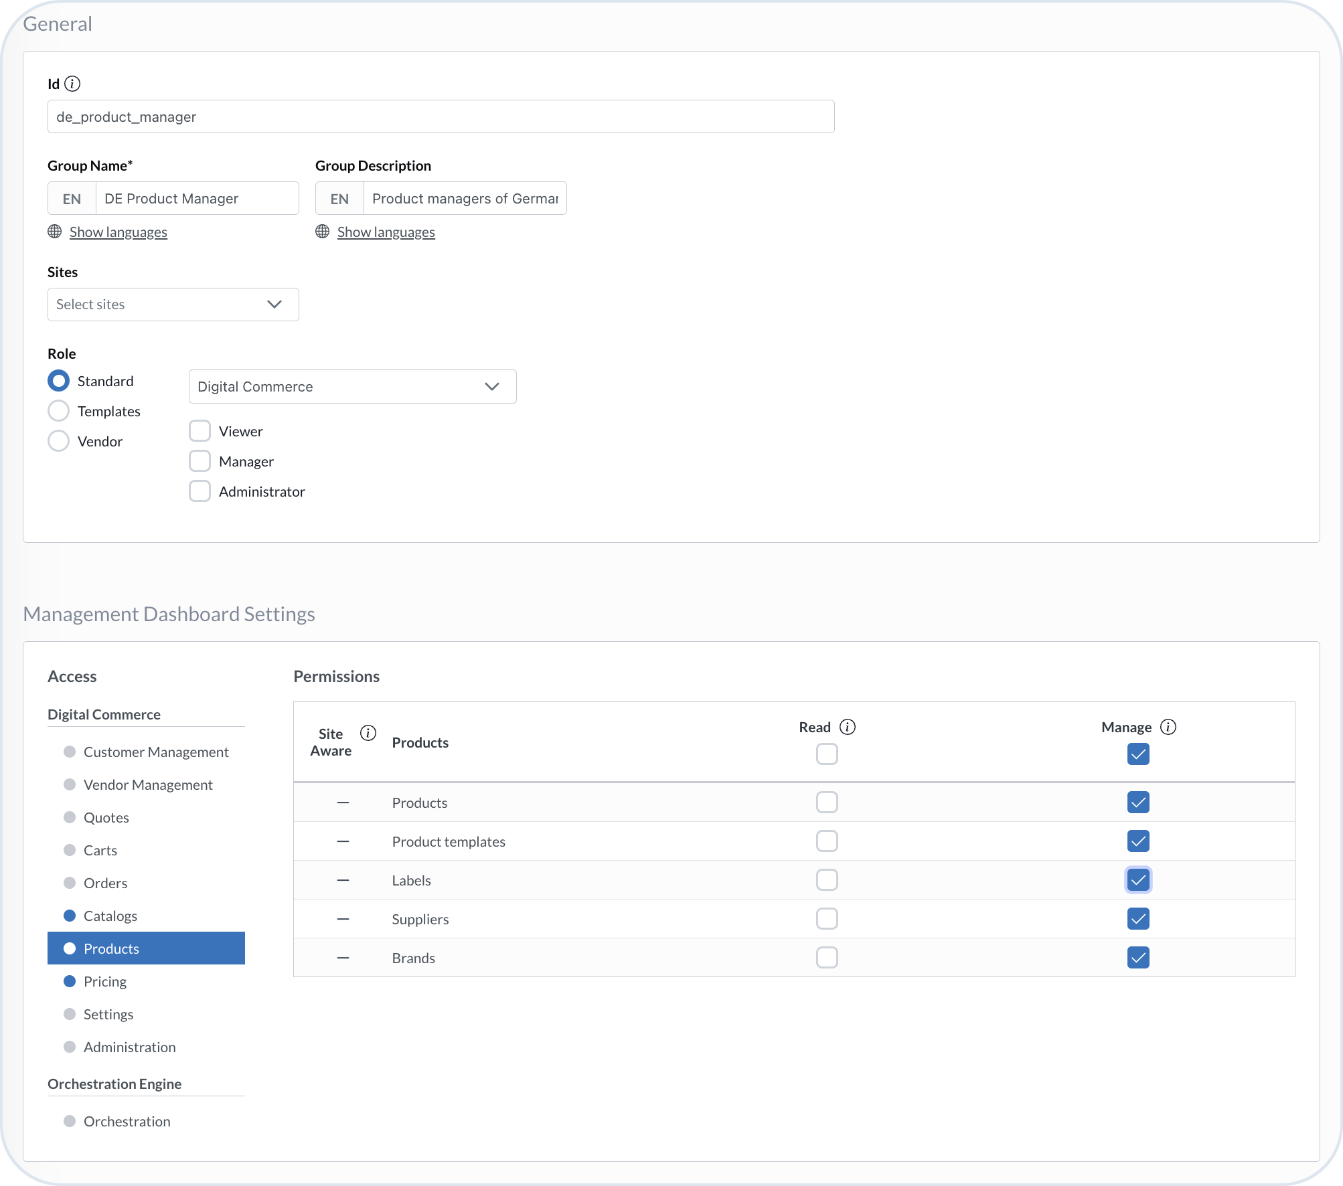1343x1186 pixels.
Task: Click Show languages under Group Name
Action: click(x=118, y=232)
